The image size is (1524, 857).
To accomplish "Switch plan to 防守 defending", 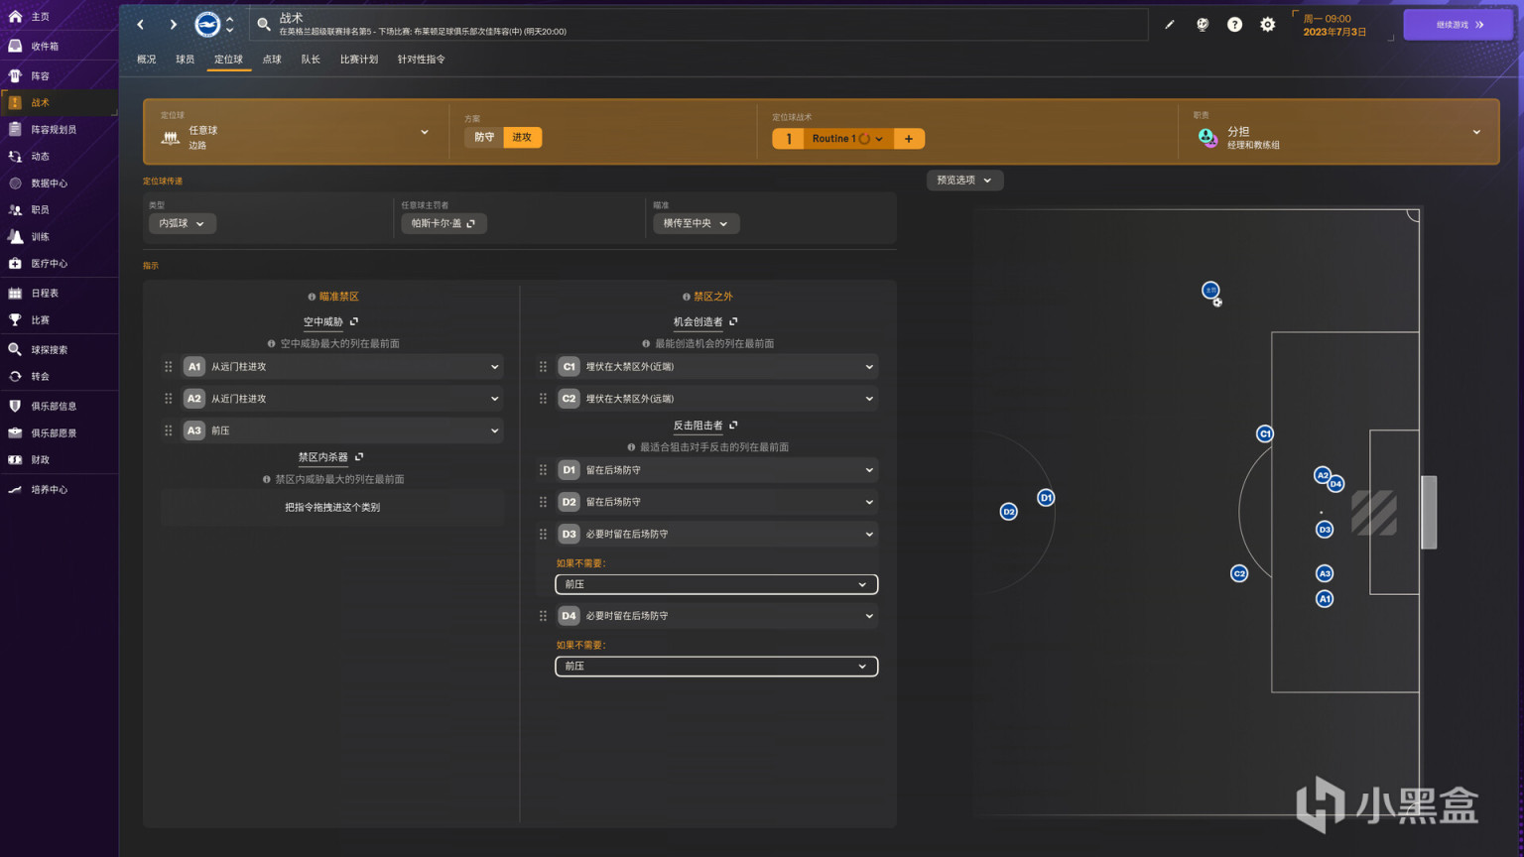I will click(484, 138).
